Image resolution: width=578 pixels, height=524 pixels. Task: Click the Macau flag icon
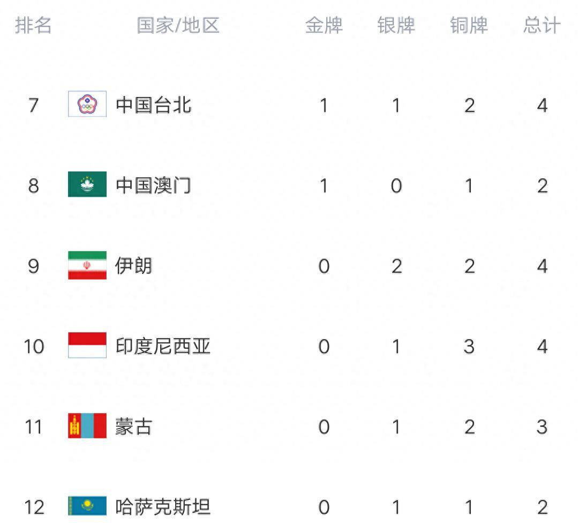87,185
